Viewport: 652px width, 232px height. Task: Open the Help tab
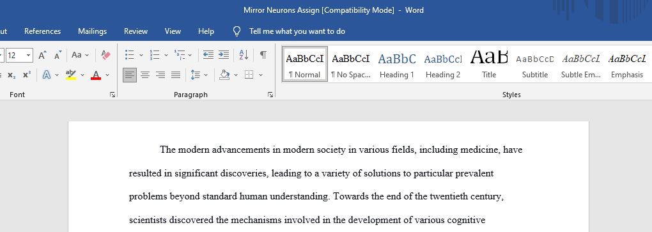[x=206, y=31]
